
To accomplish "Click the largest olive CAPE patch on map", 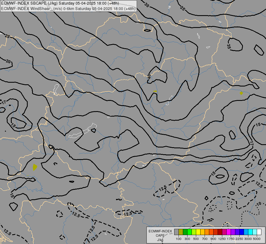I will [35, 167].
